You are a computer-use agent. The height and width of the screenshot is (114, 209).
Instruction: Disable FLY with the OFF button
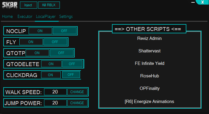(55, 42)
